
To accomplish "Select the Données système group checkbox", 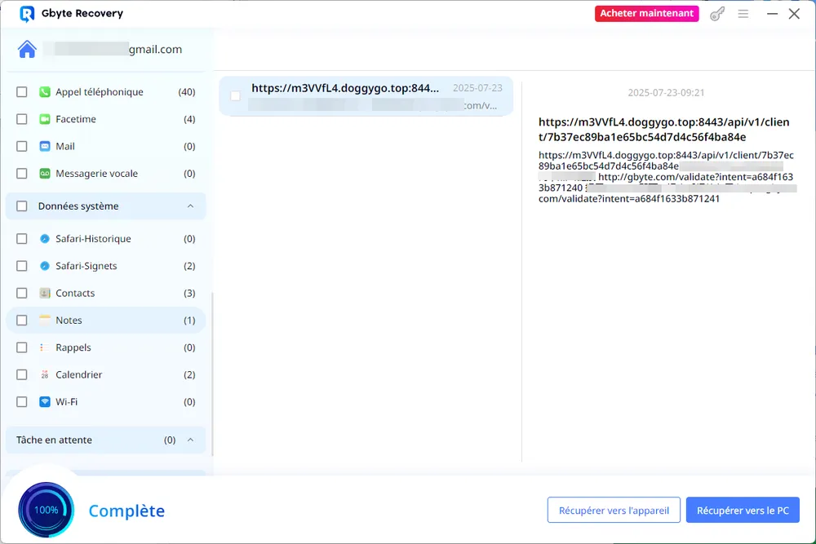I will coord(22,206).
